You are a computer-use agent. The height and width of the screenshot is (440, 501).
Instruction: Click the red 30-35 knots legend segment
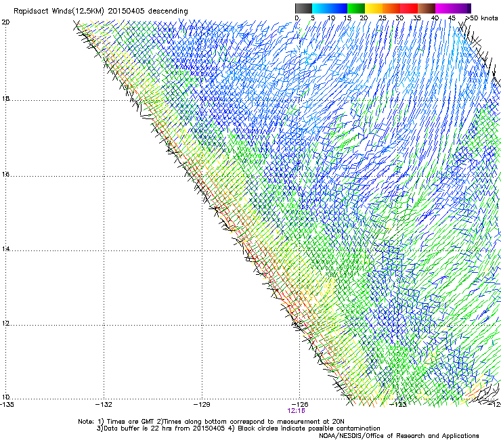point(409,8)
